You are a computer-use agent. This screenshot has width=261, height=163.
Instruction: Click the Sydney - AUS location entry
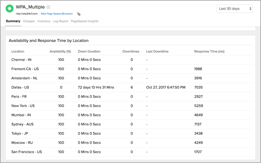tap(23, 124)
